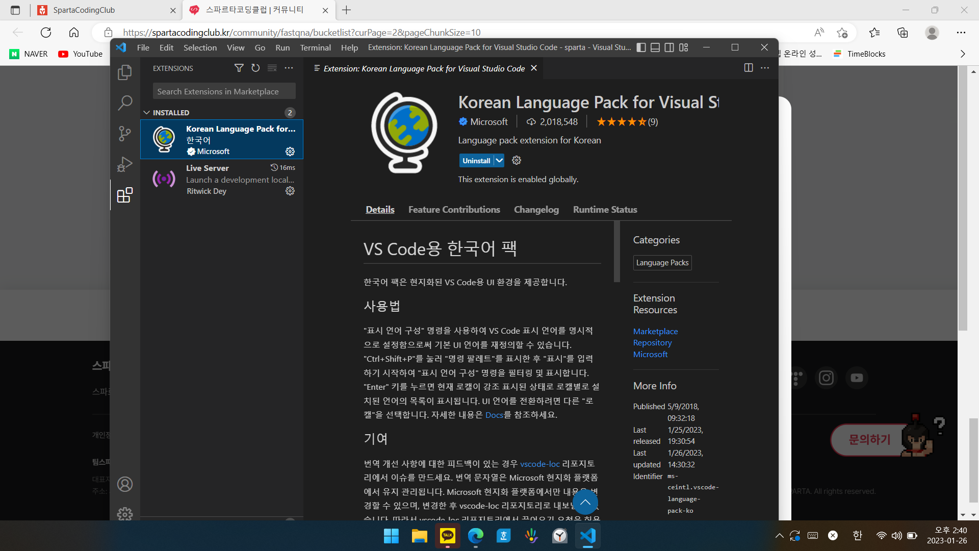Click browser refresh button
The height and width of the screenshot is (551, 979).
tap(46, 33)
